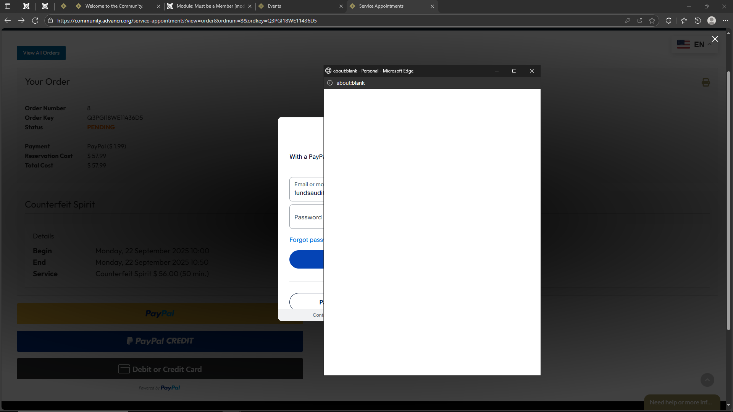Open the tab actions menu icon
This screenshot has width=733, height=412.
[8, 6]
